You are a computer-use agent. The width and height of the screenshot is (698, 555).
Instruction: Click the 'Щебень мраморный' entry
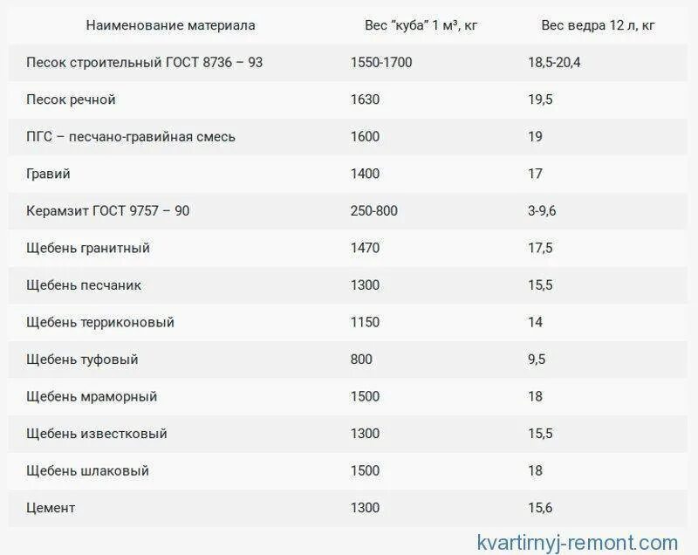pyautogui.click(x=92, y=396)
